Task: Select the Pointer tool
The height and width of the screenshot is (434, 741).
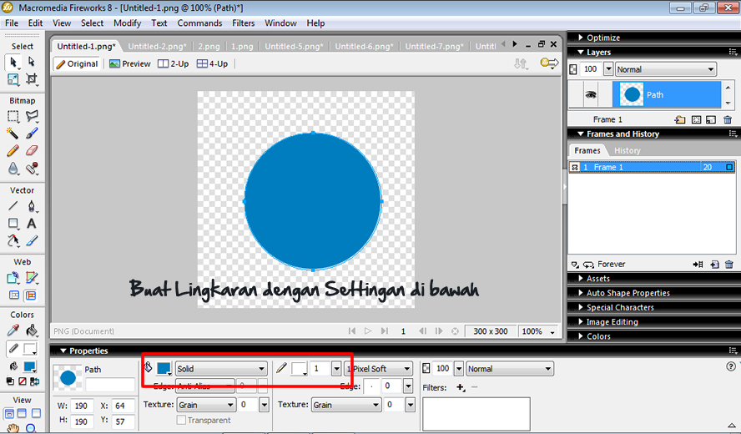Action: click(x=13, y=62)
